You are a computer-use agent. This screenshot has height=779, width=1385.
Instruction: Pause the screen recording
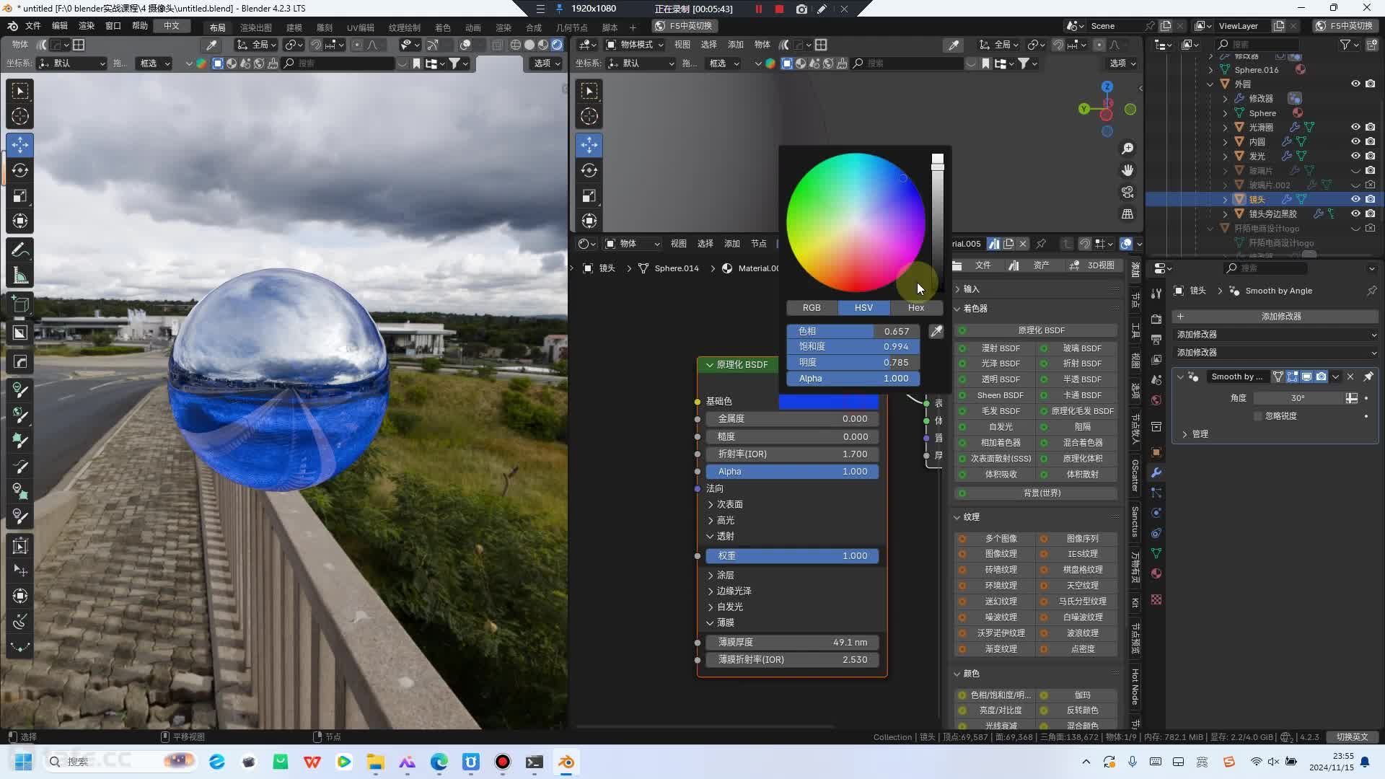pyautogui.click(x=758, y=9)
